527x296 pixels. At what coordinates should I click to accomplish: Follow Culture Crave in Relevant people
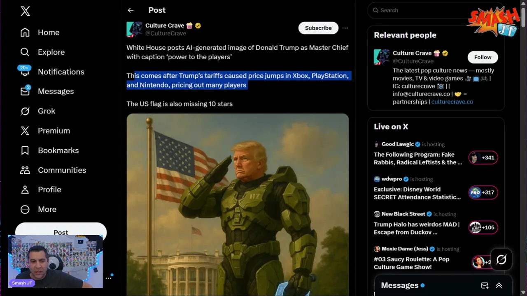tap(483, 57)
